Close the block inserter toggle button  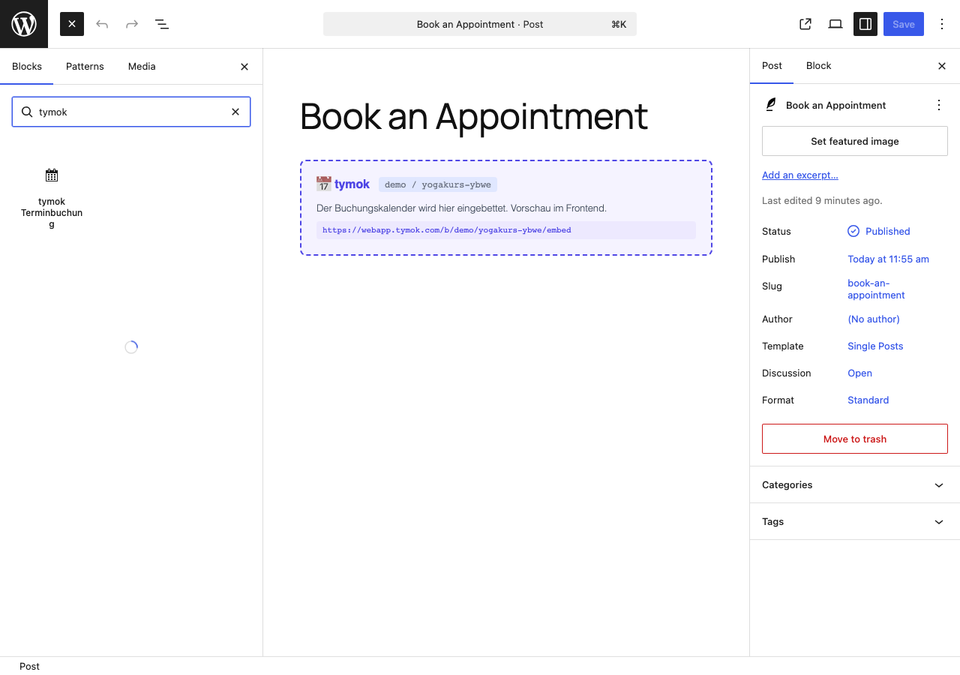(x=72, y=24)
